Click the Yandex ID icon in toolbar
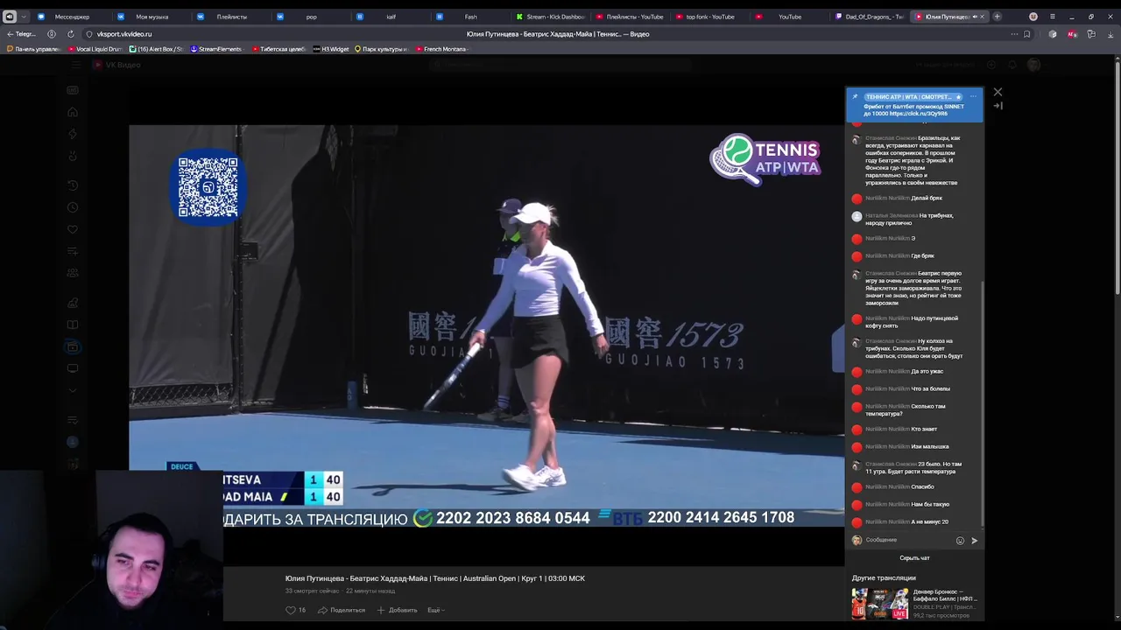Screen dimensions: 1121x630 [x=52, y=34]
